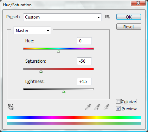Click the Reset button
This screenshot has width=148, height=132.
[129, 27]
